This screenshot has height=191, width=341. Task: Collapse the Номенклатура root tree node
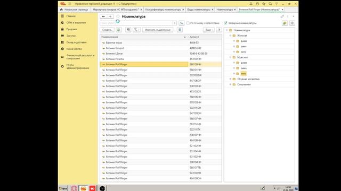coord(227,30)
